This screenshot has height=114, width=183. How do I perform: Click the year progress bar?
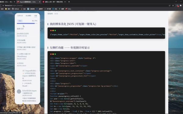[x=27, y=23]
